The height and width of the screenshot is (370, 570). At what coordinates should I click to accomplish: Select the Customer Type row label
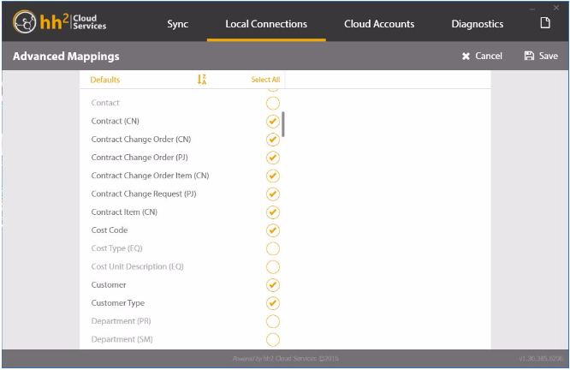point(118,303)
